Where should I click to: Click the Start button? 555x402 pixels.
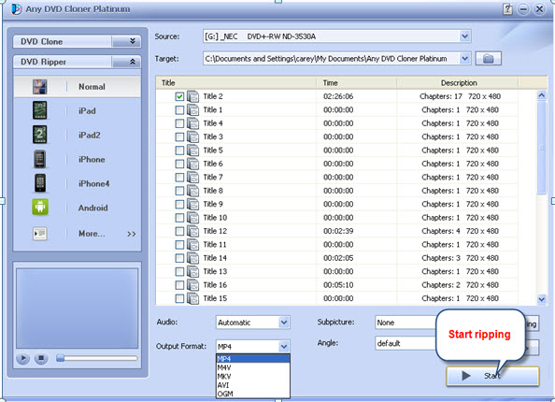coord(492,376)
